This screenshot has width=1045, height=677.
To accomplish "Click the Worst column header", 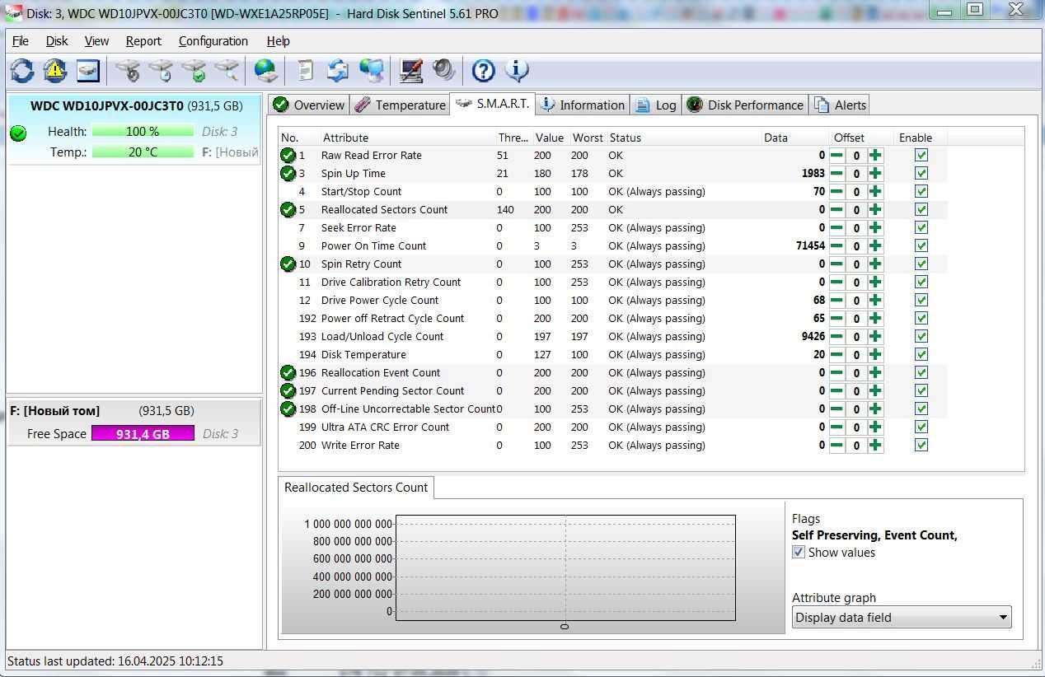I will pyautogui.click(x=588, y=138).
